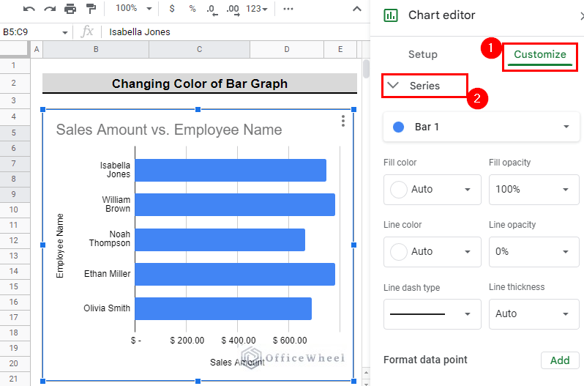This screenshot has width=584, height=386.
Task: Click the $ 600.00 axis label
Action: tap(290, 341)
